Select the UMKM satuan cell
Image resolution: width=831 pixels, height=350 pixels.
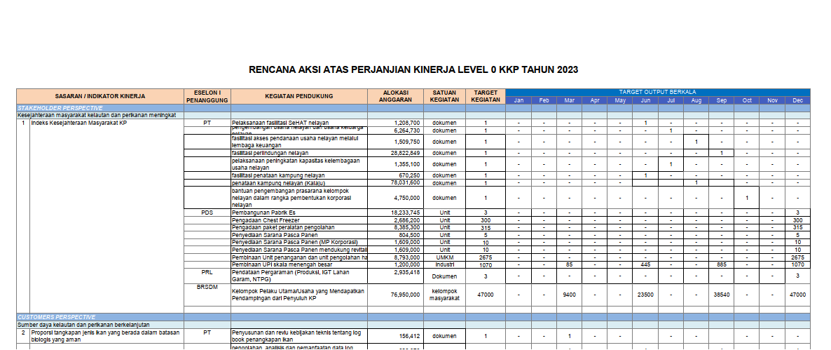click(x=444, y=257)
